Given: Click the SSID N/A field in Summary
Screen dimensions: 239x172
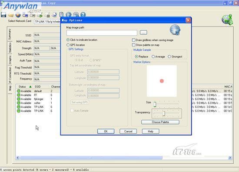Looking at the screenshot, I should (x=47, y=35).
